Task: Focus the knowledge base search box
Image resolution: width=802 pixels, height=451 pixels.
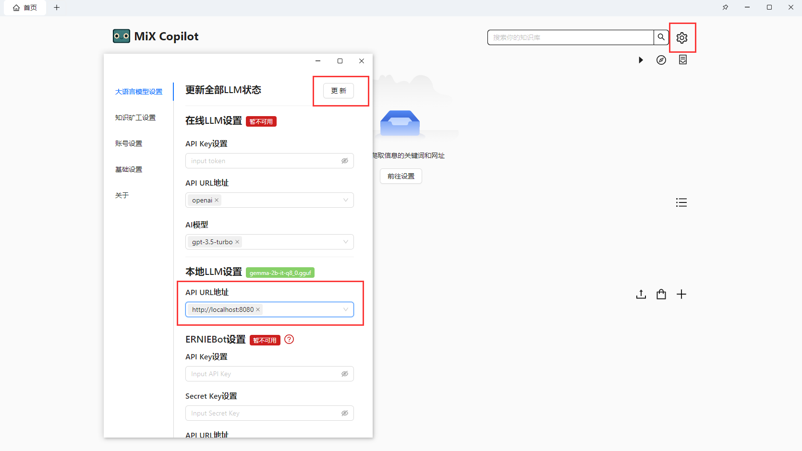Action: click(571, 37)
